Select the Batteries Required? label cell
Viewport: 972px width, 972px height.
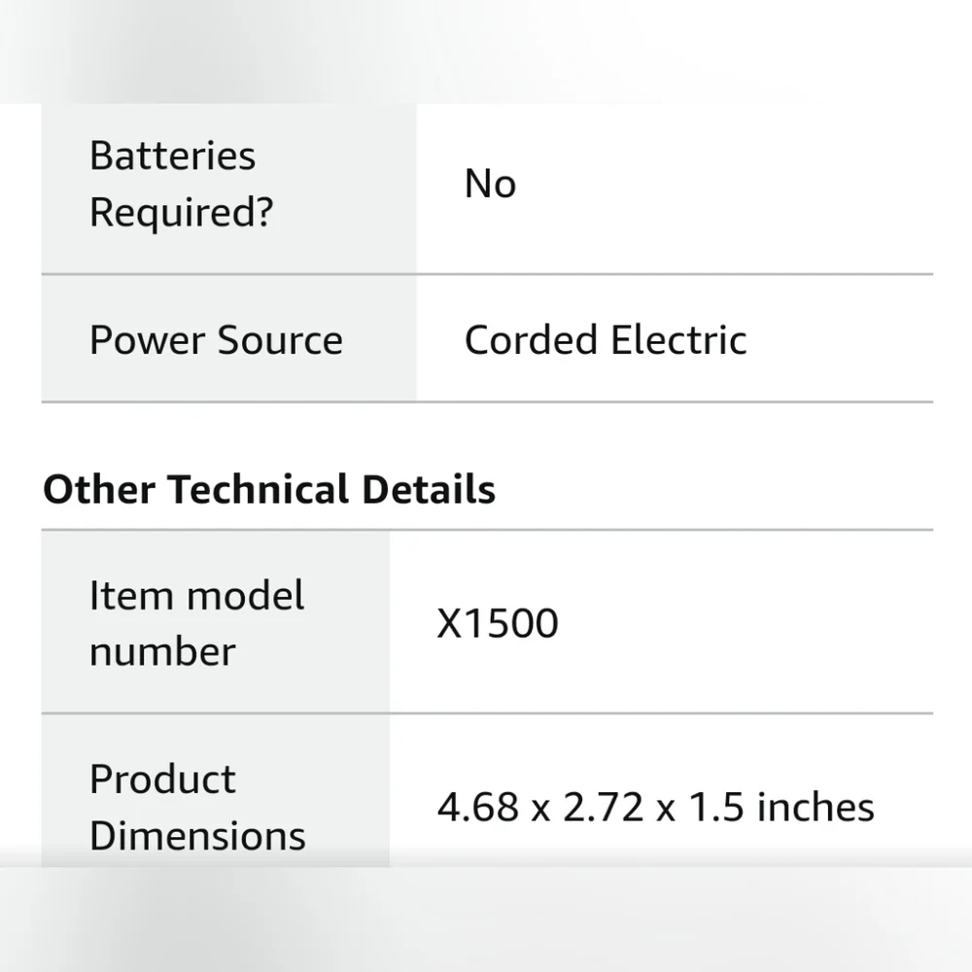pyautogui.click(x=228, y=188)
